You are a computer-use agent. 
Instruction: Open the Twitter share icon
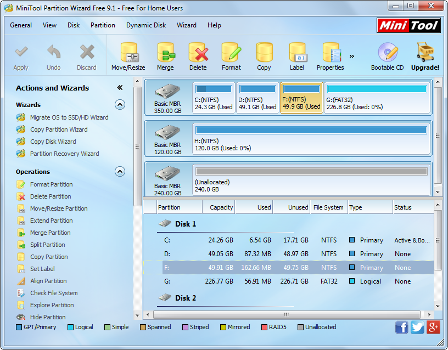click(x=417, y=327)
